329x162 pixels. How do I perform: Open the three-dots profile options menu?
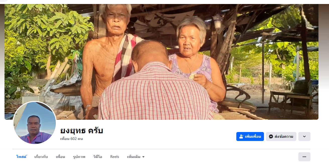click(304, 157)
